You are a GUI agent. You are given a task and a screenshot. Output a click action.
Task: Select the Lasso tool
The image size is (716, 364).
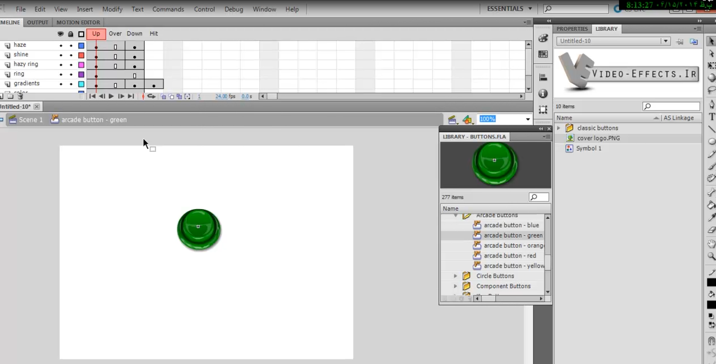click(711, 90)
